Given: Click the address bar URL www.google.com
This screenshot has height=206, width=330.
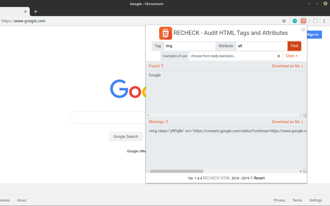Looking at the screenshot, I should coord(23,21).
